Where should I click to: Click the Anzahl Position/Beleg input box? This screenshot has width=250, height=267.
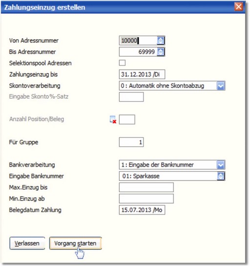(127, 119)
